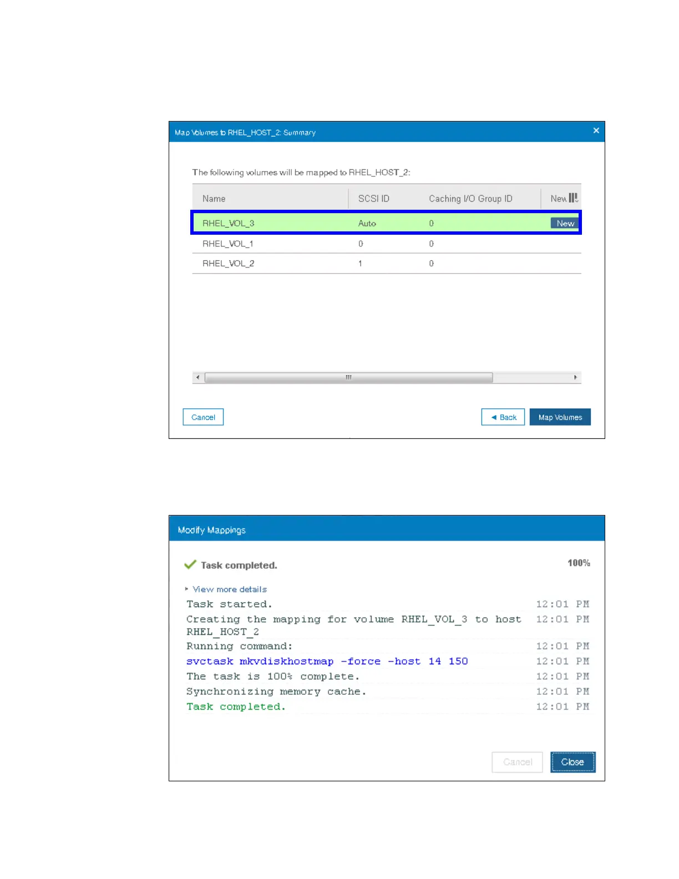
Task: Cancel the Map Volumes wizard
Action: coord(203,417)
